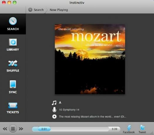Close the Instinctiv window with red button
Screen dimensions: 154x135
point(4,3)
